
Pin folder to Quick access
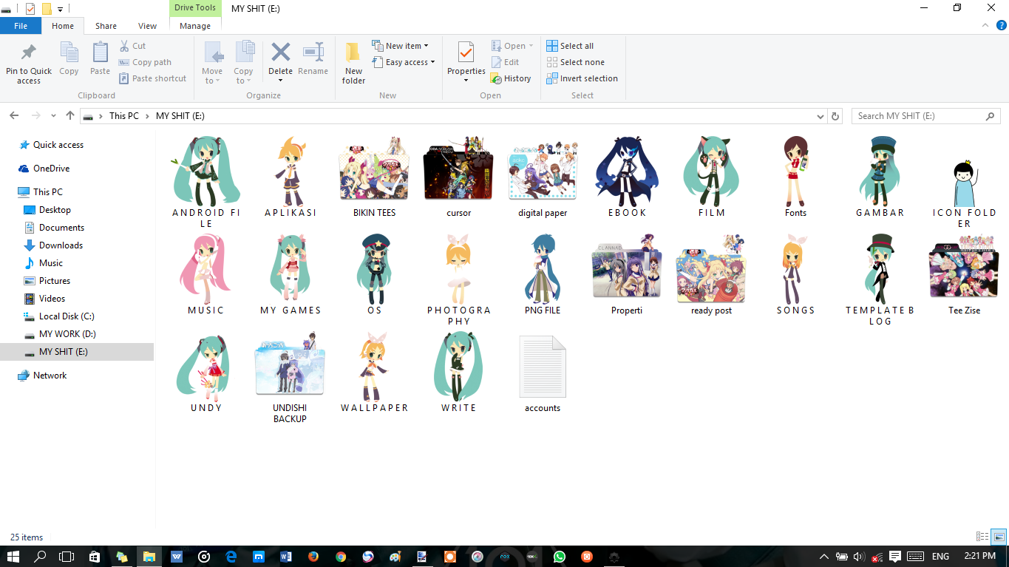pyautogui.click(x=29, y=63)
